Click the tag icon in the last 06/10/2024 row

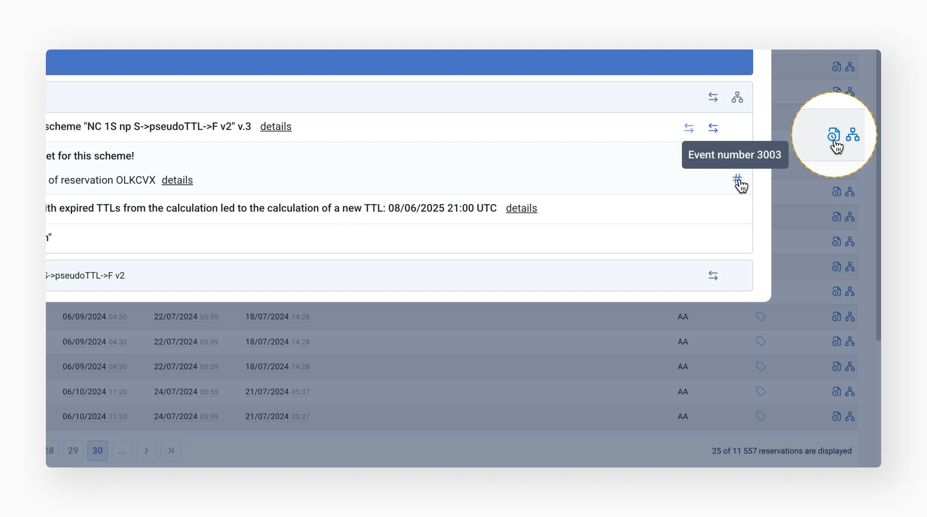point(760,416)
